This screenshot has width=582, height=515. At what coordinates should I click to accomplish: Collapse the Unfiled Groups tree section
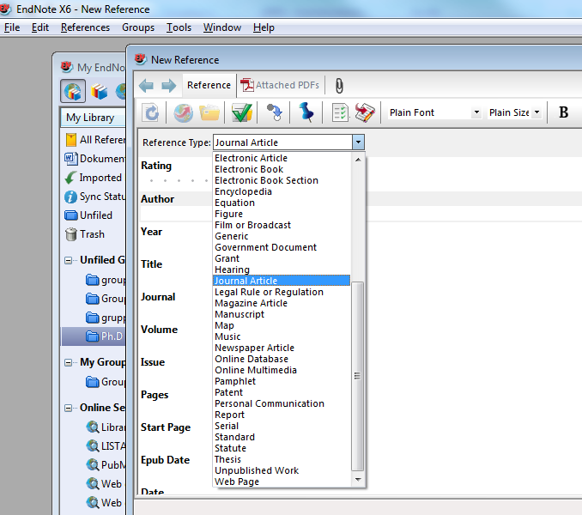[x=69, y=260]
